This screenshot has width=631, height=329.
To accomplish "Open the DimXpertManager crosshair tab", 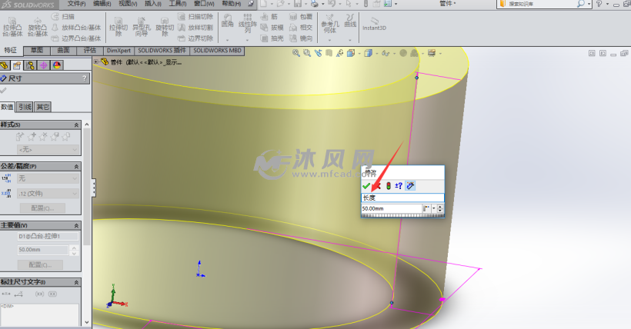I will [x=43, y=65].
